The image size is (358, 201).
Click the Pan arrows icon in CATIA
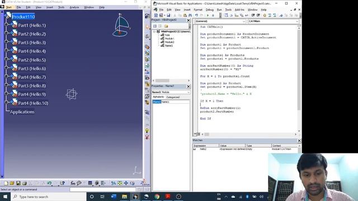pos(126,183)
